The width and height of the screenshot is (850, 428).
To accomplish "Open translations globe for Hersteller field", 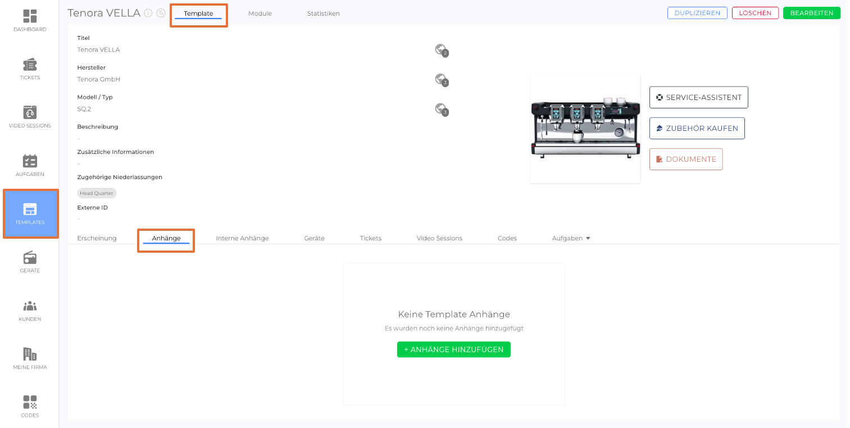I will (x=441, y=79).
